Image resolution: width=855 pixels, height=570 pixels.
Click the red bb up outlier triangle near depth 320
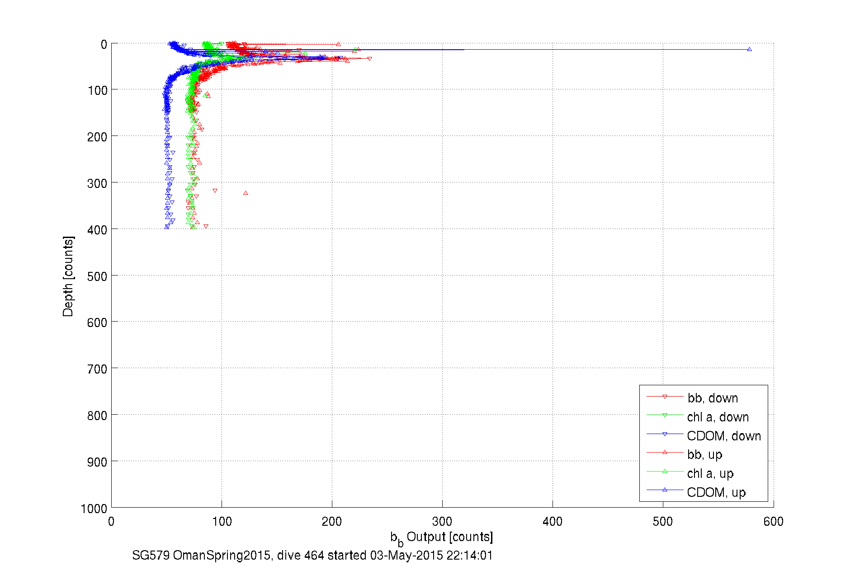tap(246, 193)
